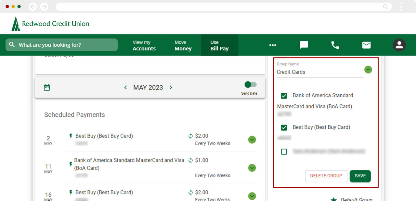
Task: Click lightning bolt icon beside Bank of America payment
Action: tap(71, 164)
